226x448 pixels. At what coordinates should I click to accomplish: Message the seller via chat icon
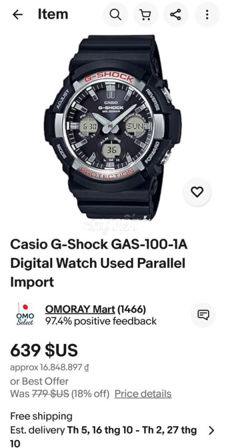203,315
